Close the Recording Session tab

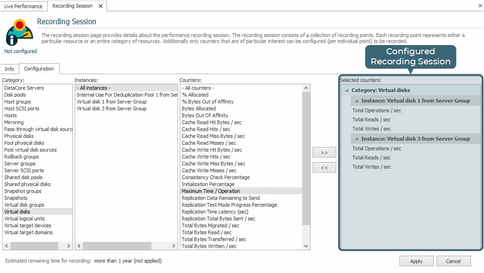pyautogui.click(x=101, y=6)
